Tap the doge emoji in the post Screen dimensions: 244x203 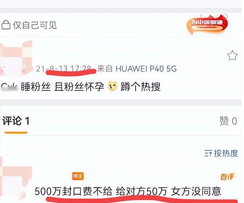[x=112, y=86]
